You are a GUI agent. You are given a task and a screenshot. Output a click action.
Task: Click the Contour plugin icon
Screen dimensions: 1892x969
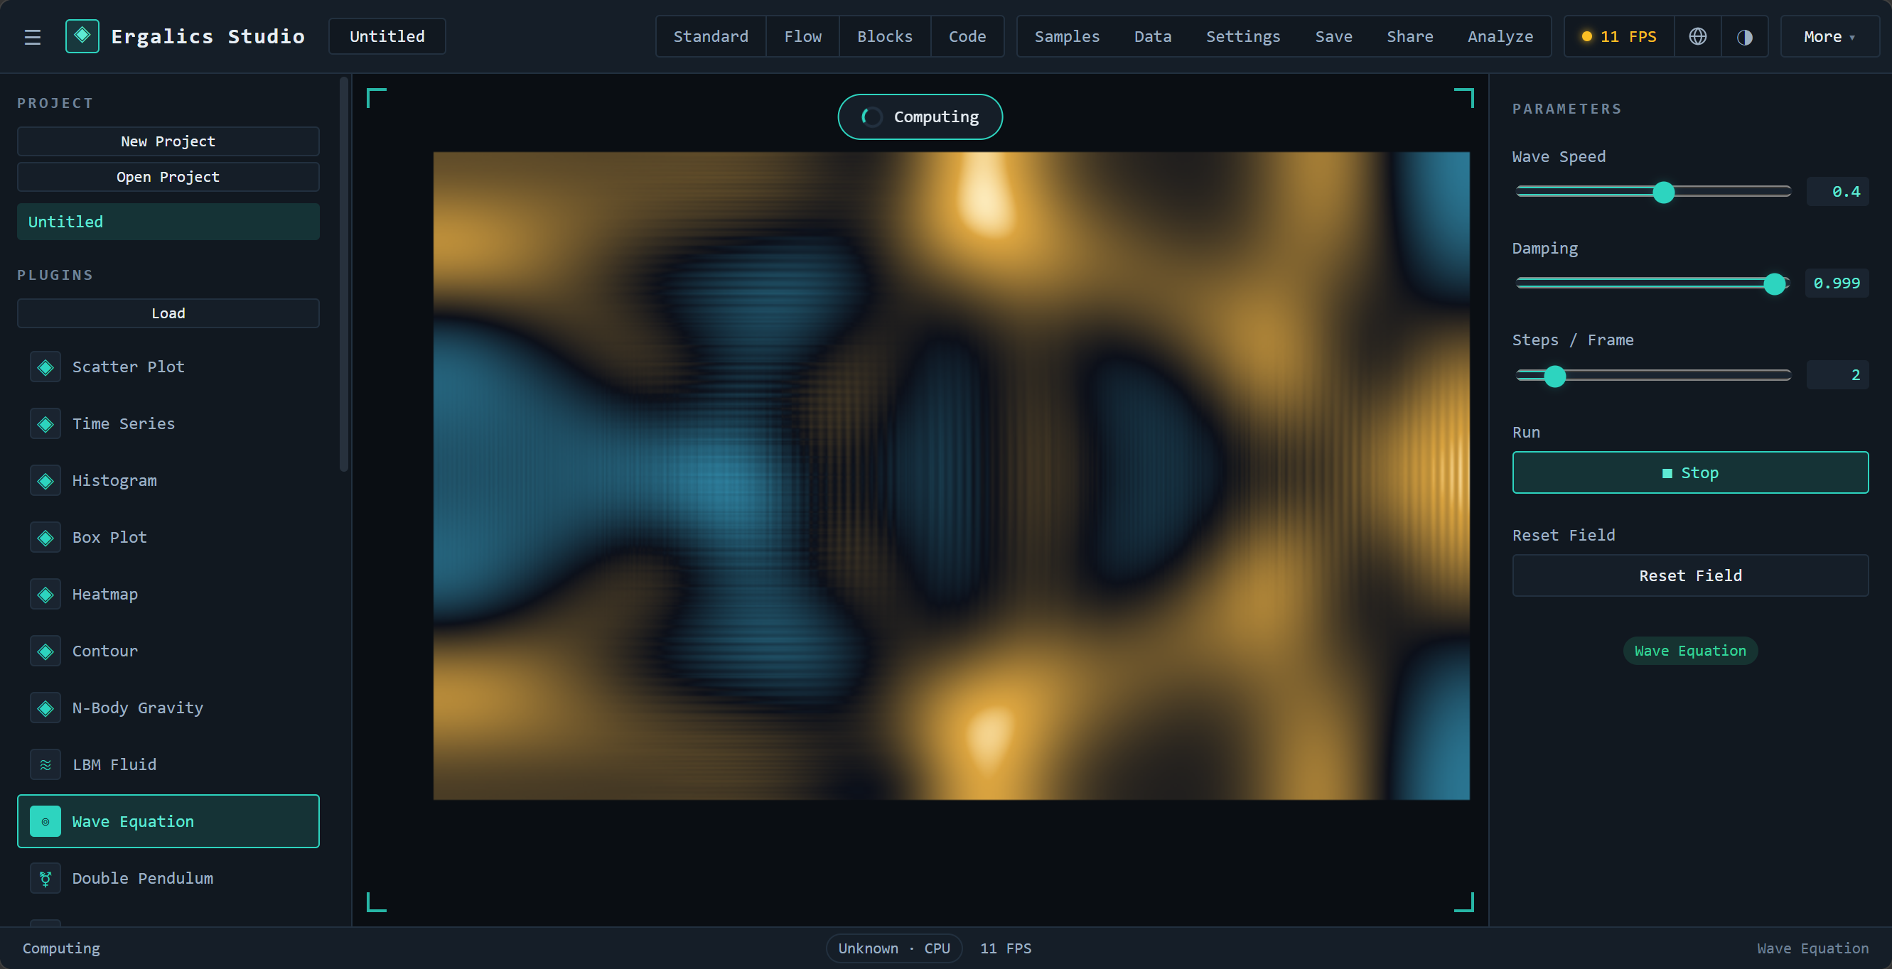45,651
